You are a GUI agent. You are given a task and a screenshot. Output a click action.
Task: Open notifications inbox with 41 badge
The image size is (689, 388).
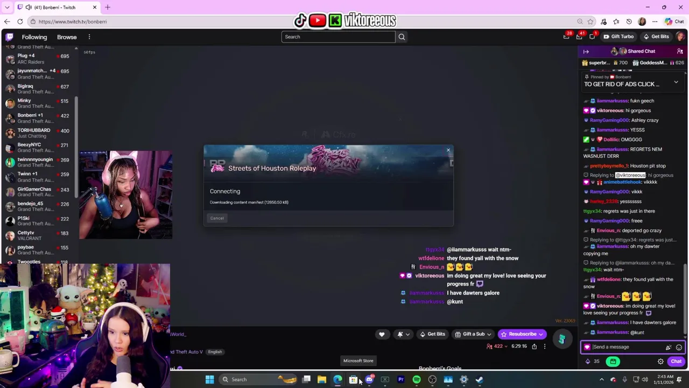(x=579, y=37)
